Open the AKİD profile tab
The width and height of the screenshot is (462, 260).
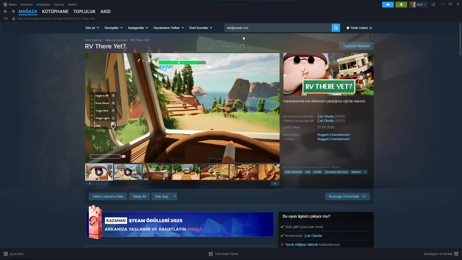[x=105, y=12]
